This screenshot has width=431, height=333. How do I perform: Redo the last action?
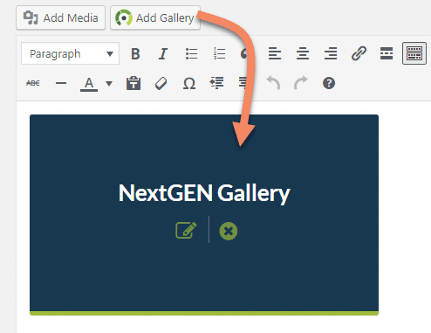(301, 83)
